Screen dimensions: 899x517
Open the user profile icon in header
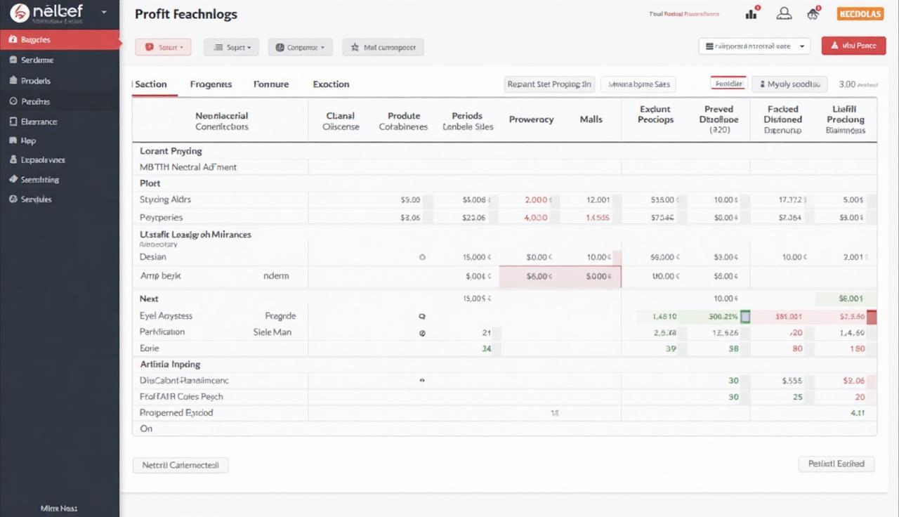click(785, 13)
